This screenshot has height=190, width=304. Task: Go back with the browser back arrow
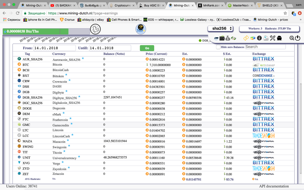click(x=4, y=13)
